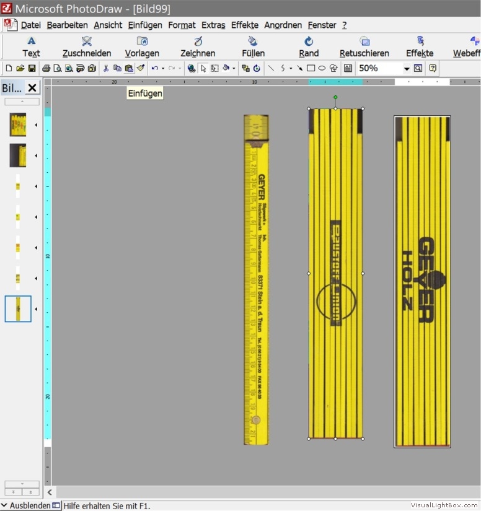Viewport: 481px width, 511px height.
Task: Select the arrow pointer selection tool
Action: [203, 68]
